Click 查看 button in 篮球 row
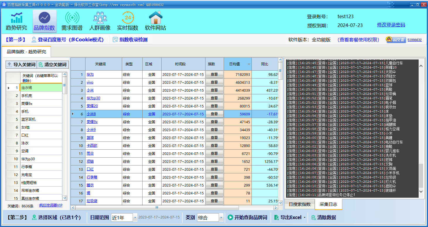This screenshot has height=227, width=428. [214, 138]
